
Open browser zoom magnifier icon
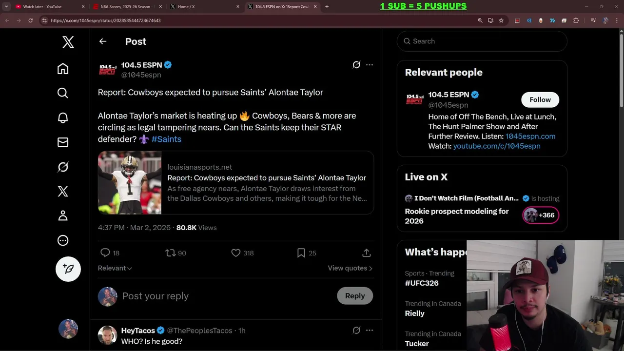point(480,20)
